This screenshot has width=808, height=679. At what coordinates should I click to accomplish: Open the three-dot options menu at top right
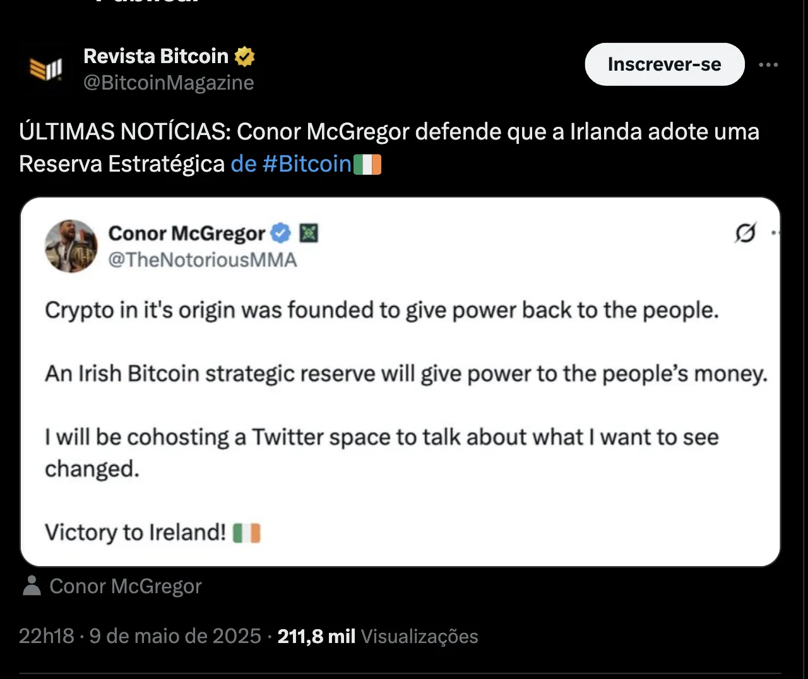click(x=768, y=64)
